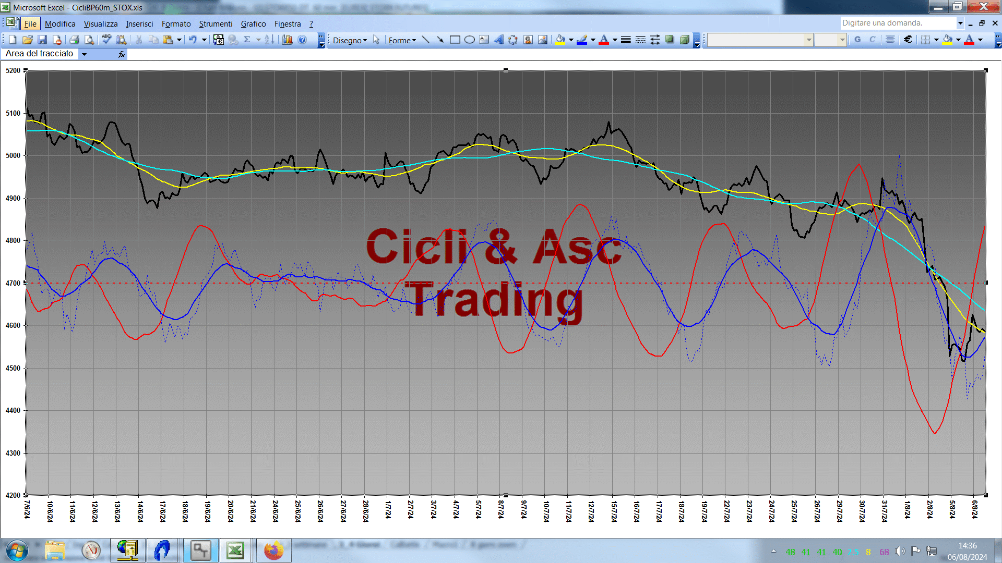Apply red font color on drawing toolbar
Image resolution: width=1002 pixels, height=563 pixels.
click(x=604, y=40)
